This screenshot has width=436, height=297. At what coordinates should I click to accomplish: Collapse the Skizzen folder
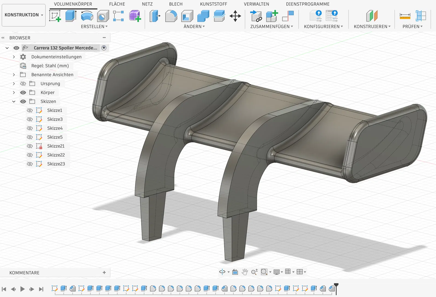pos(14,102)
